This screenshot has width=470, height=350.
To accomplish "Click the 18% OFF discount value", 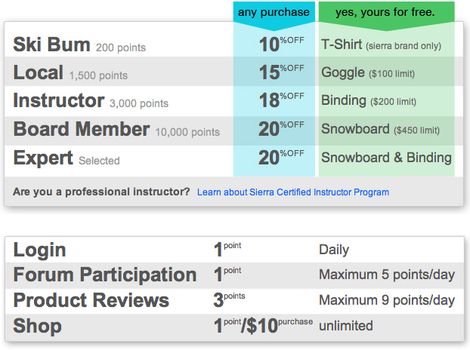I will click(x=280, y=101).
